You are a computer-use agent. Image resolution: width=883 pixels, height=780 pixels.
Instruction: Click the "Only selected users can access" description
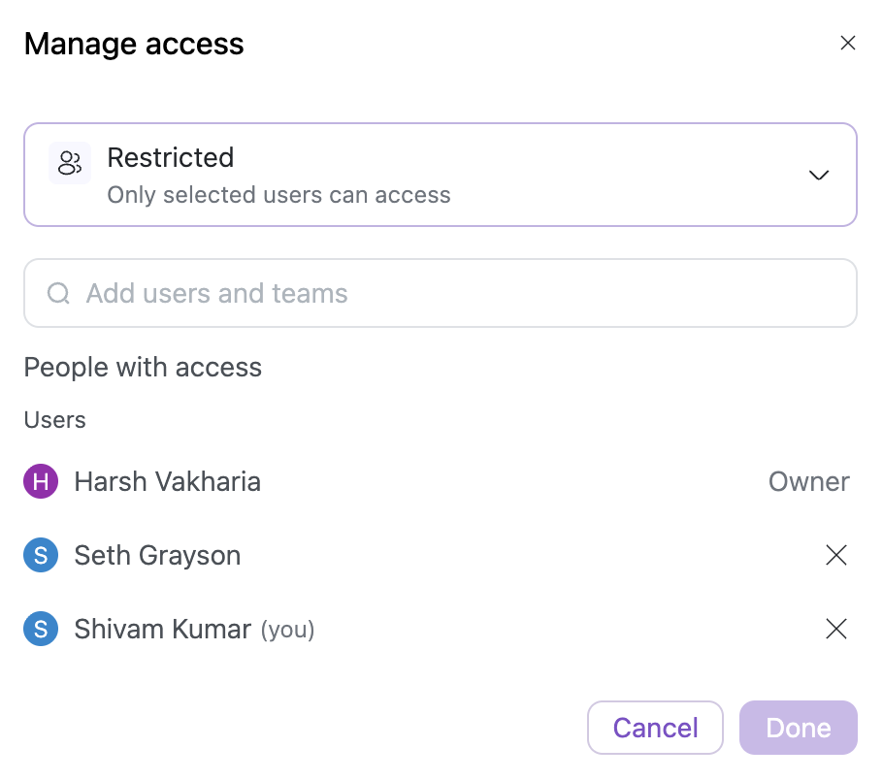(x=278, y=195)
